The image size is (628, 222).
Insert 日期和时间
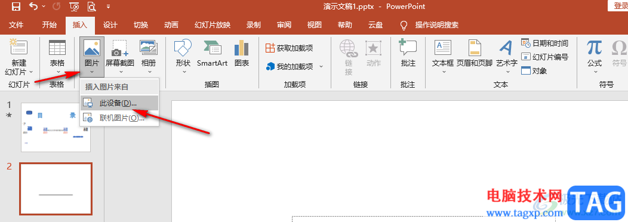click(544, 43)
